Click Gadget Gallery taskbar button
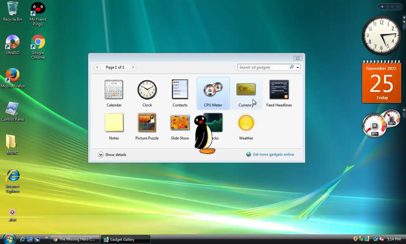Image resolution: width=406 pixels, height=244 pixels. click(x=126, y=239)
